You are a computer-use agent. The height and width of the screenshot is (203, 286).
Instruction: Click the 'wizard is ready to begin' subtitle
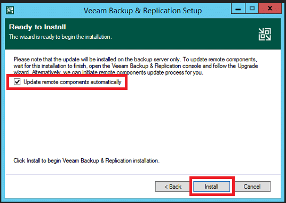point(60,37)
